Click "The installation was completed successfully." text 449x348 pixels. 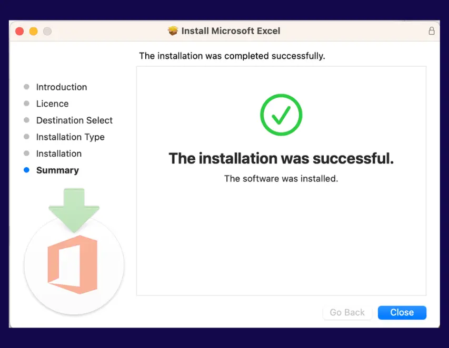(x=232, y=56)
